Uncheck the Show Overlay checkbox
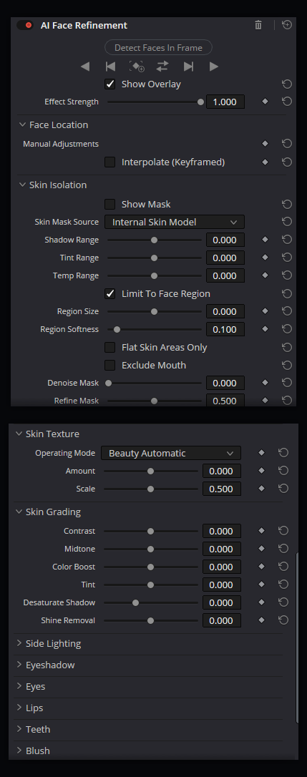 click(110, 84)
